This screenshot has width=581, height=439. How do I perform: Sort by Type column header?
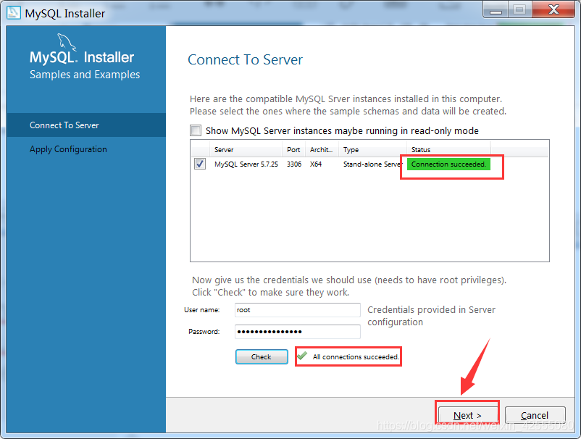point(373,150)
